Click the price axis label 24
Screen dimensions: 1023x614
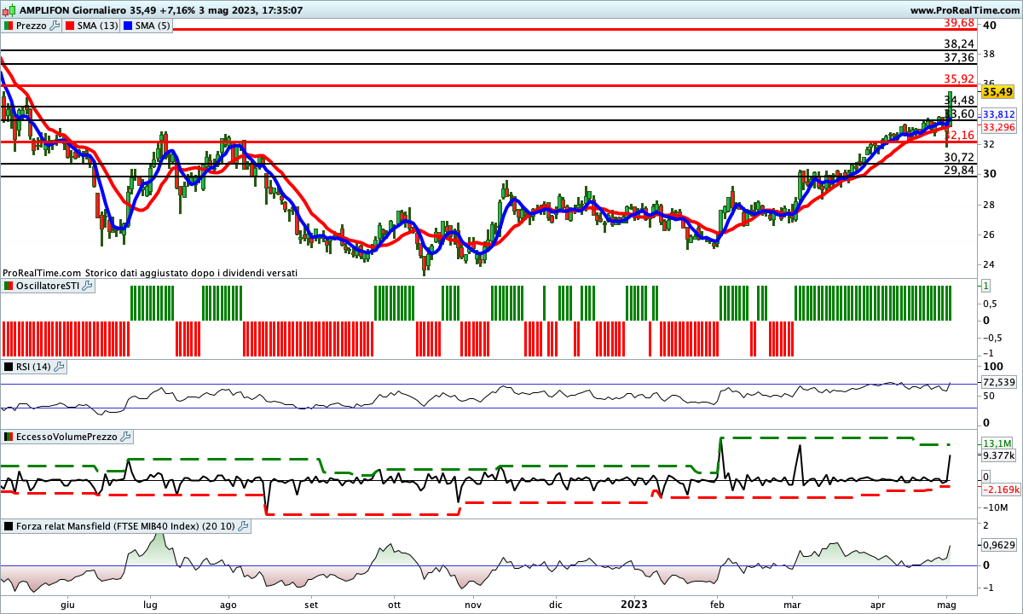click(990, 264)
